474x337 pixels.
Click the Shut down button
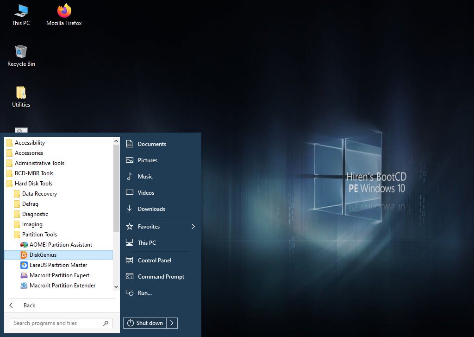click(145, 323)
